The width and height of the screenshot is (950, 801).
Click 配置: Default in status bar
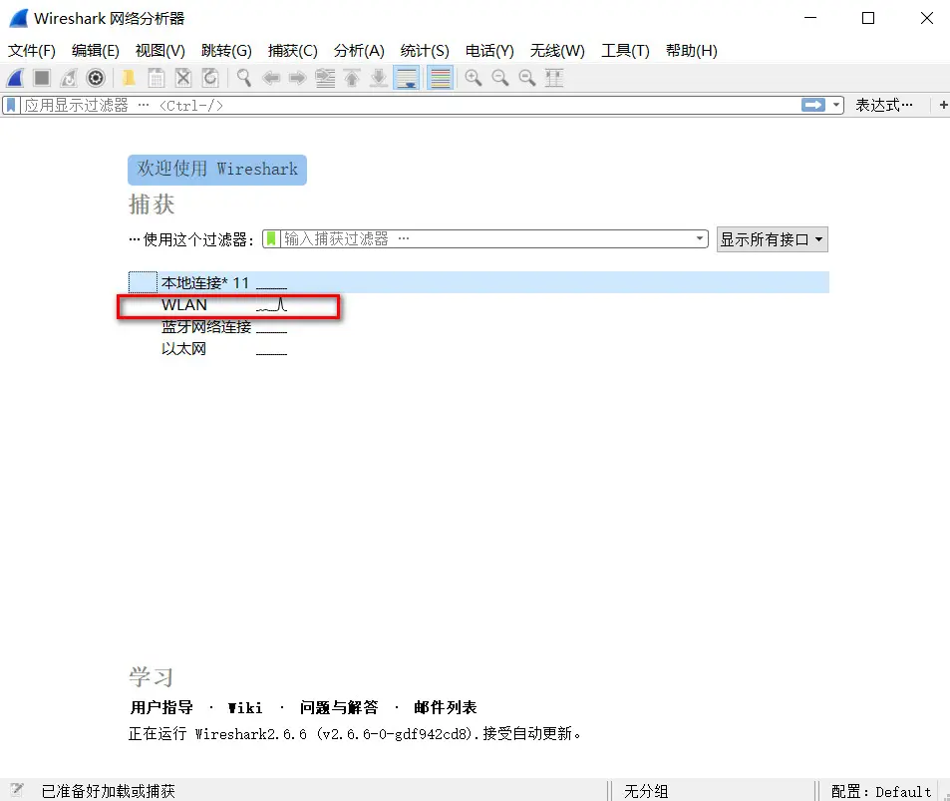pyautogui.click(x=881, y=791)
